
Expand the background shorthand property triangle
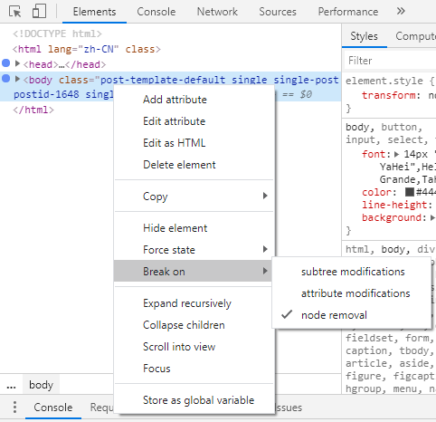point(432,217)
